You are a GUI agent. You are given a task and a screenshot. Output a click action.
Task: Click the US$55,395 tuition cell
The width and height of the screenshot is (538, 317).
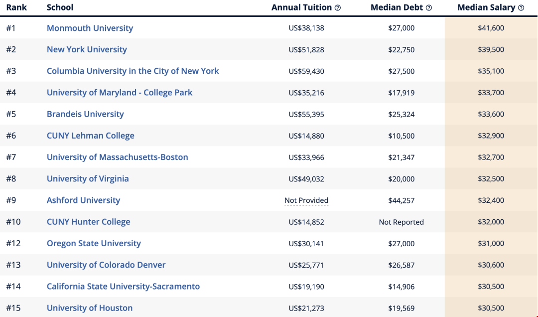coord(306,114)
